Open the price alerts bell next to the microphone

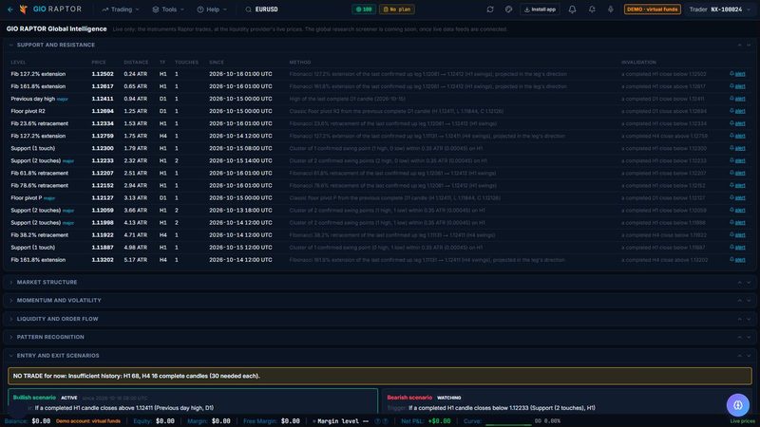[x=592, y=9]
